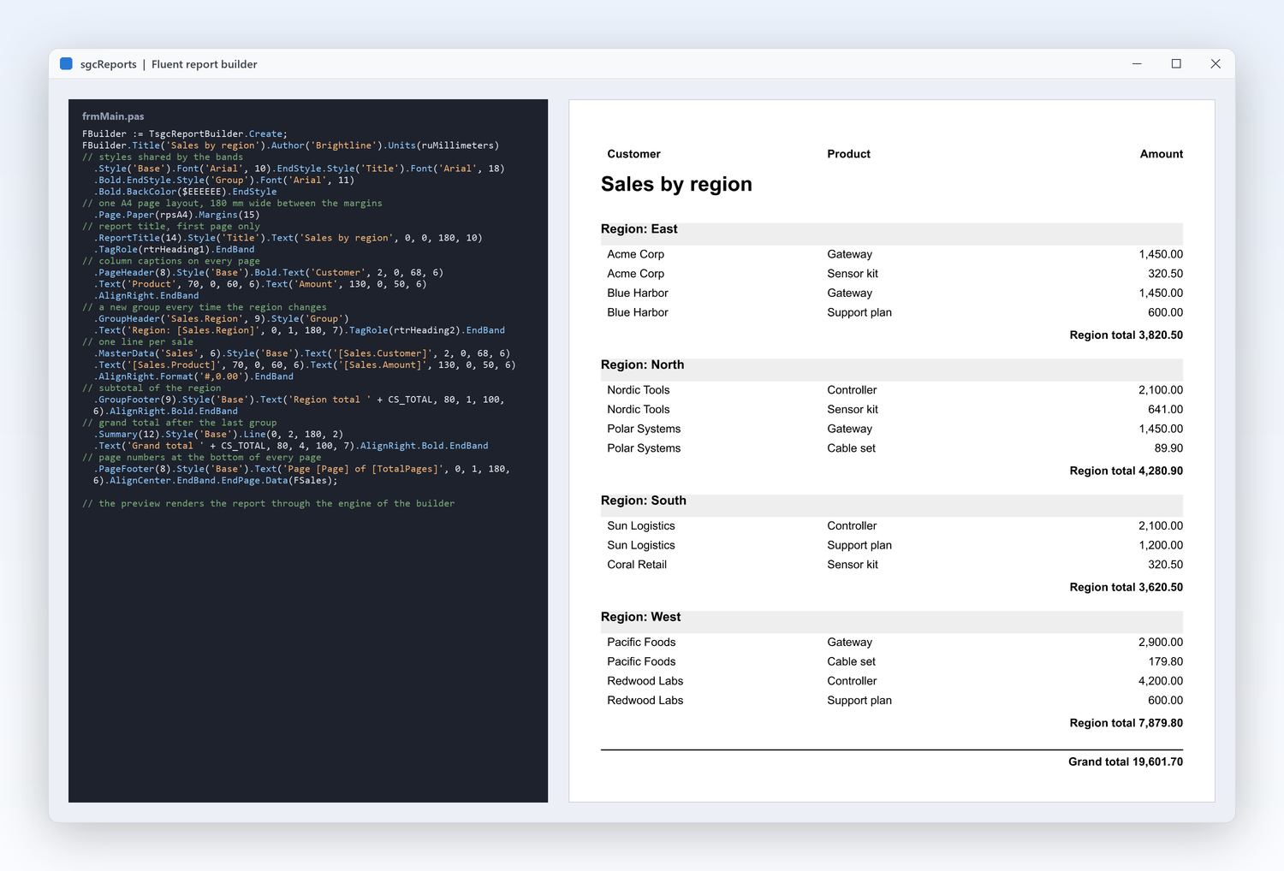Click the ".AlignRight.EndBand" code line
This screenshot has height=871, width=1284.
pyautogui.click(x=146, y=296)
